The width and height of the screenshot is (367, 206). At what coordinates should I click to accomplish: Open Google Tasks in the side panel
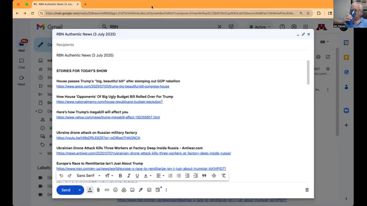[x=346, y=72]
